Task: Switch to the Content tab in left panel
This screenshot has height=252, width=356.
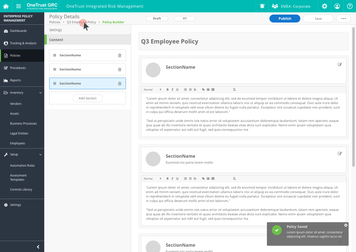Action: pos(87,40)
